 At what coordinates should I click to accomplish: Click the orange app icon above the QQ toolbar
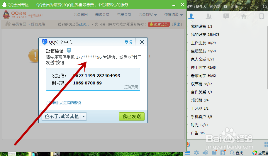(188, 144)
